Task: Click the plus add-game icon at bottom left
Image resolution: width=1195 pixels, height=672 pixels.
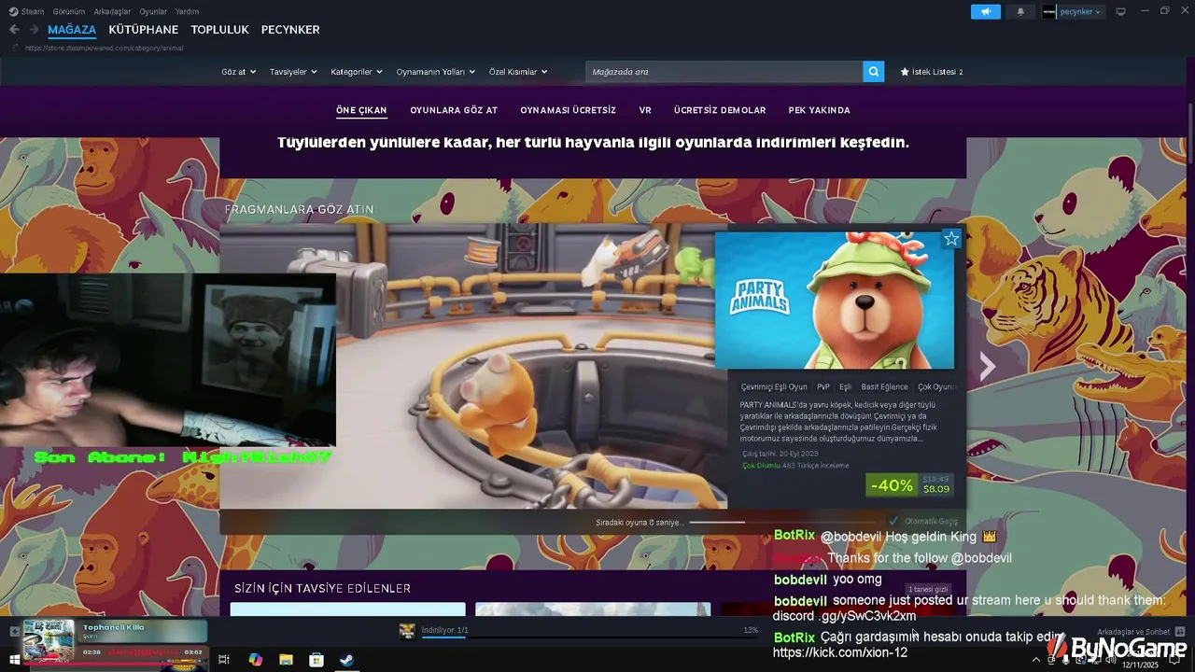Action: pyautogui.click(x=14, y=631)
